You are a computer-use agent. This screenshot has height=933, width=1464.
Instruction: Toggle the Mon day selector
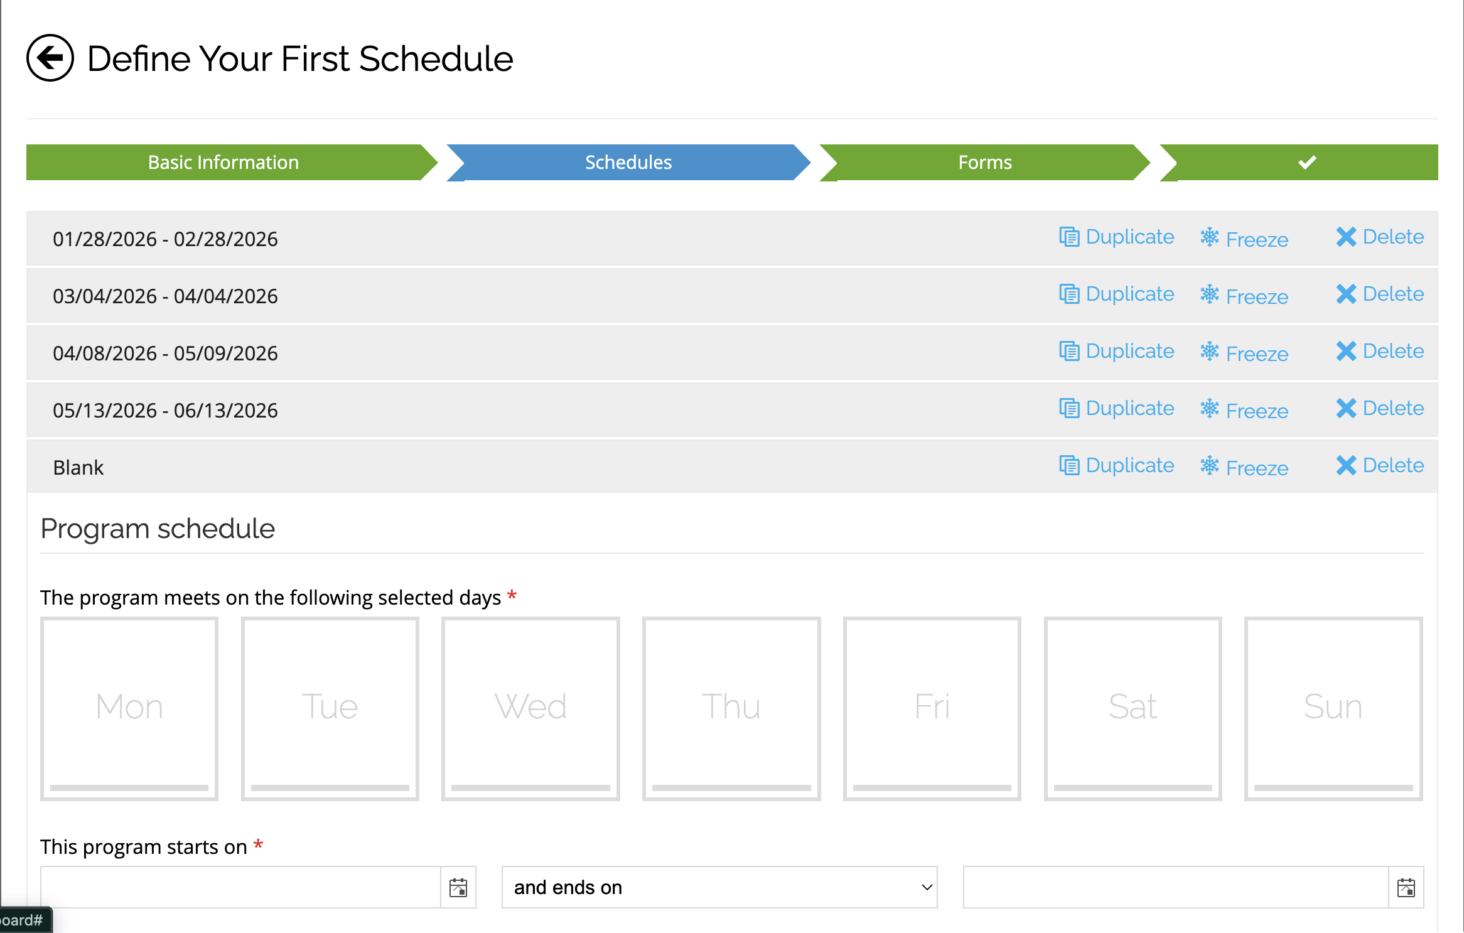129,708
